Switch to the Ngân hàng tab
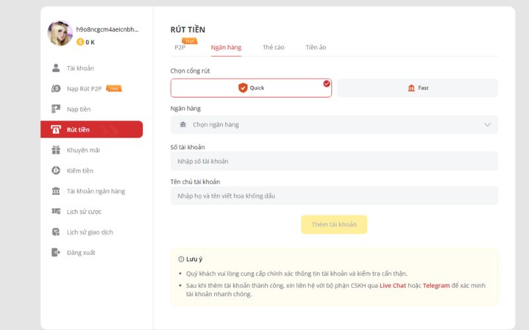 coord(226,48)
